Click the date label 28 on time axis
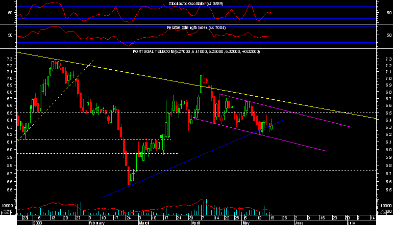This screenshot has width=393, height=225. [x=237, y=218]
